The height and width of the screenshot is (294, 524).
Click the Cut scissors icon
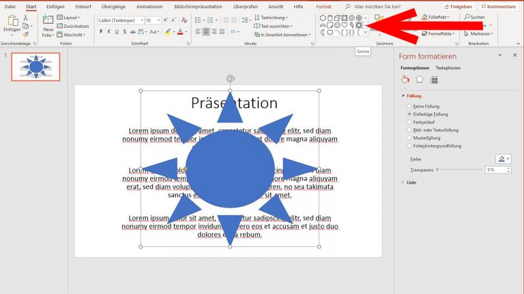(25, 18)
